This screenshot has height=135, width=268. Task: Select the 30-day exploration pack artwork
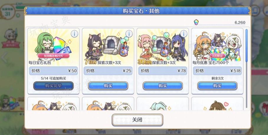pos(163,46)
